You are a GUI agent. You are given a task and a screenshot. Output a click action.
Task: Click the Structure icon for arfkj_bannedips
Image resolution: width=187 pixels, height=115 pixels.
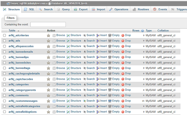[x=68, y=57]
